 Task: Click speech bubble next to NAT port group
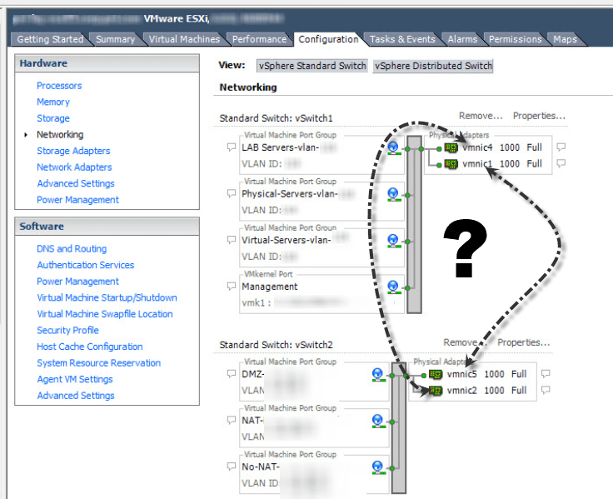point(232,420)
